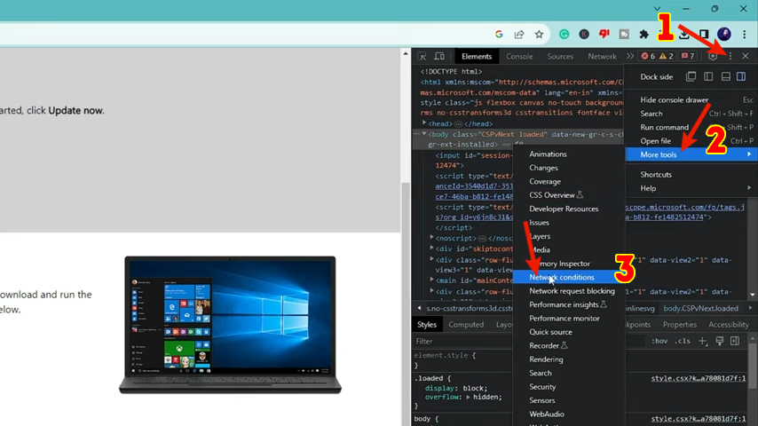Image resolution: width=758 pixels, height=426 pixels.
Task: Expand the More tools submenu
Action: 691,154
